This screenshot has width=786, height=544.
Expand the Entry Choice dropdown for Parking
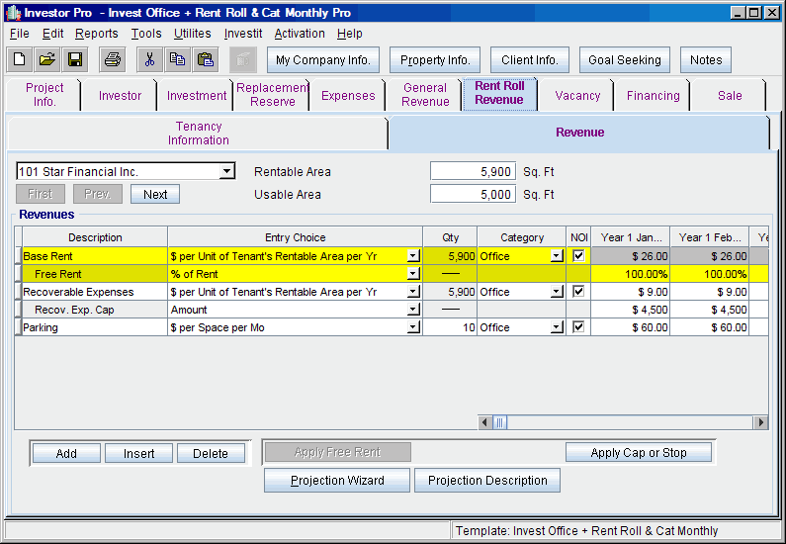413,327
